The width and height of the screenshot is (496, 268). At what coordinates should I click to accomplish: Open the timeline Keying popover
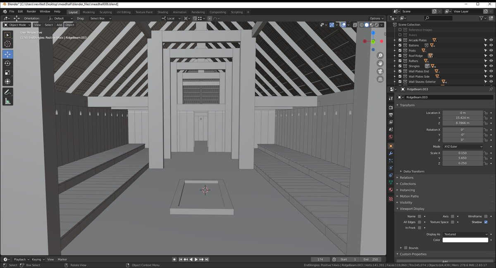tap(38, 259)
